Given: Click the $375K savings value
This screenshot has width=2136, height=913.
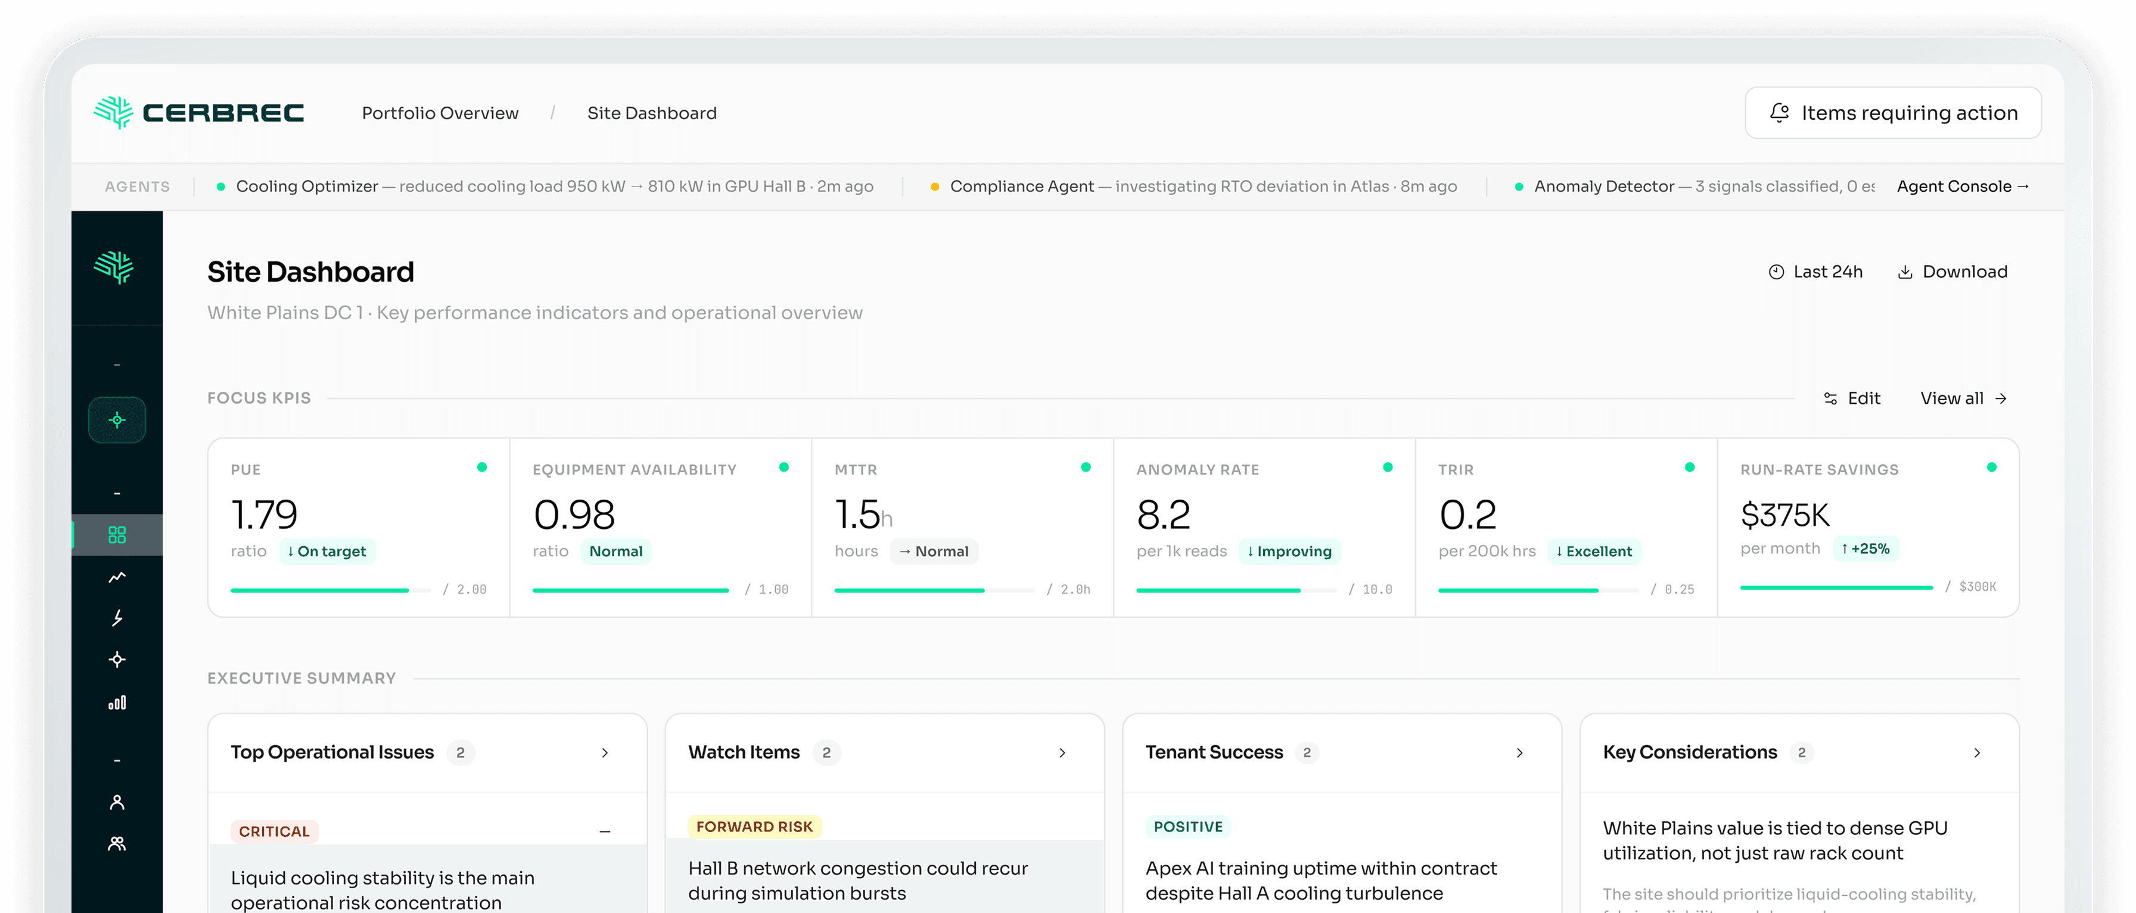Looking at the screenshot, I should (x=1784, y=515).
